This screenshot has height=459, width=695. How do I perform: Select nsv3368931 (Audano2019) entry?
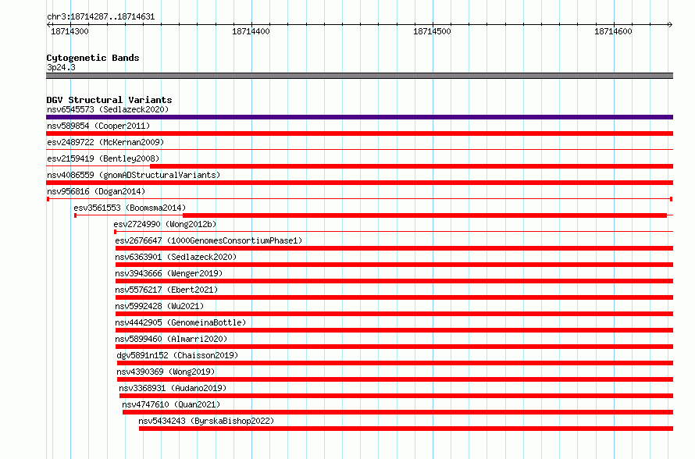(x=173, y=388)
